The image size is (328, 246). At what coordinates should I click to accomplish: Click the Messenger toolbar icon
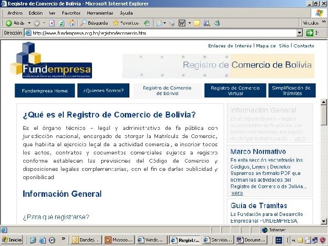(x=217, y=23)
